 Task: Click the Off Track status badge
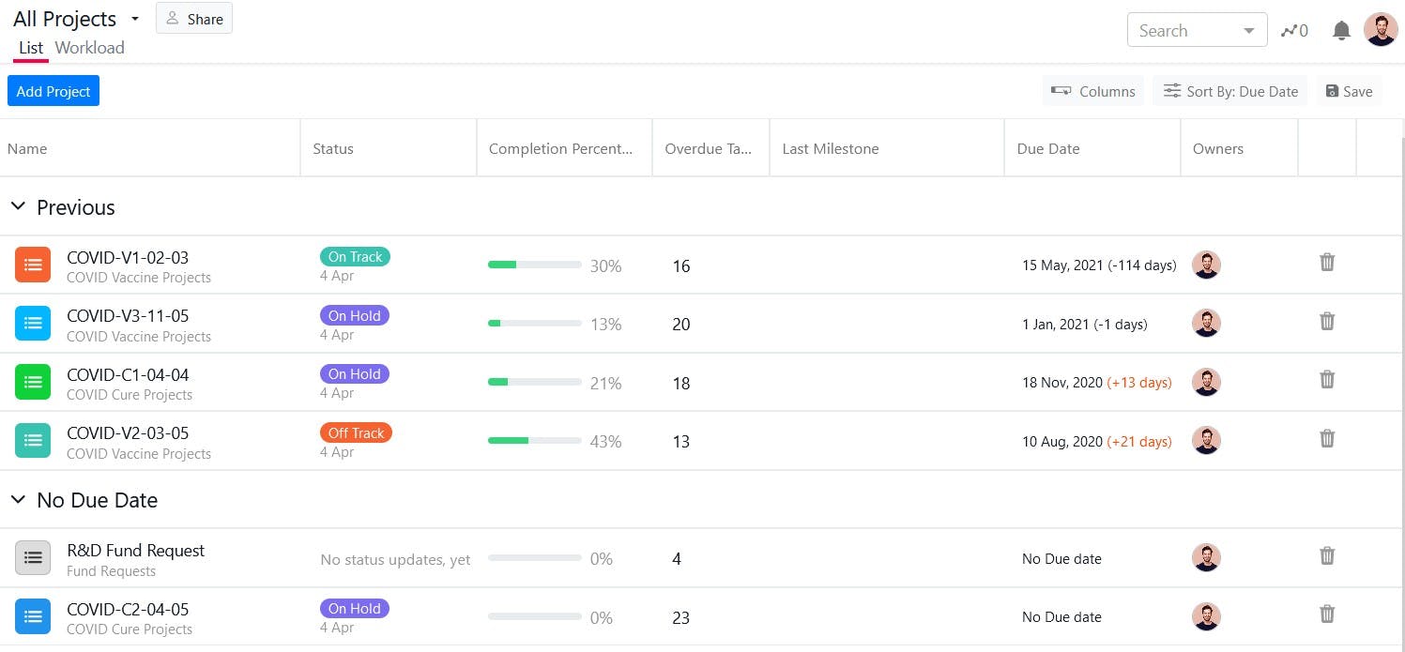click(x=356, y=432)
